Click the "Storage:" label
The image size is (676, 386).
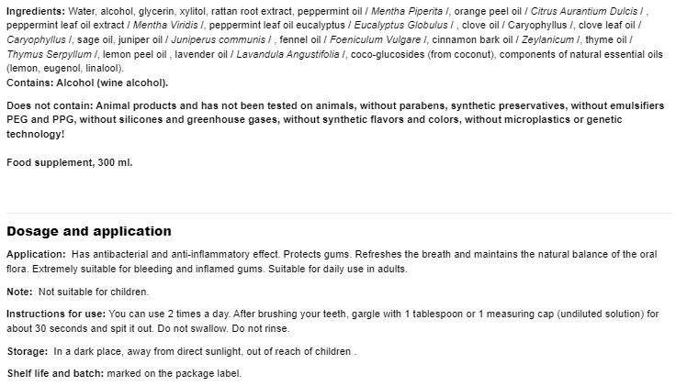(28, 352)
